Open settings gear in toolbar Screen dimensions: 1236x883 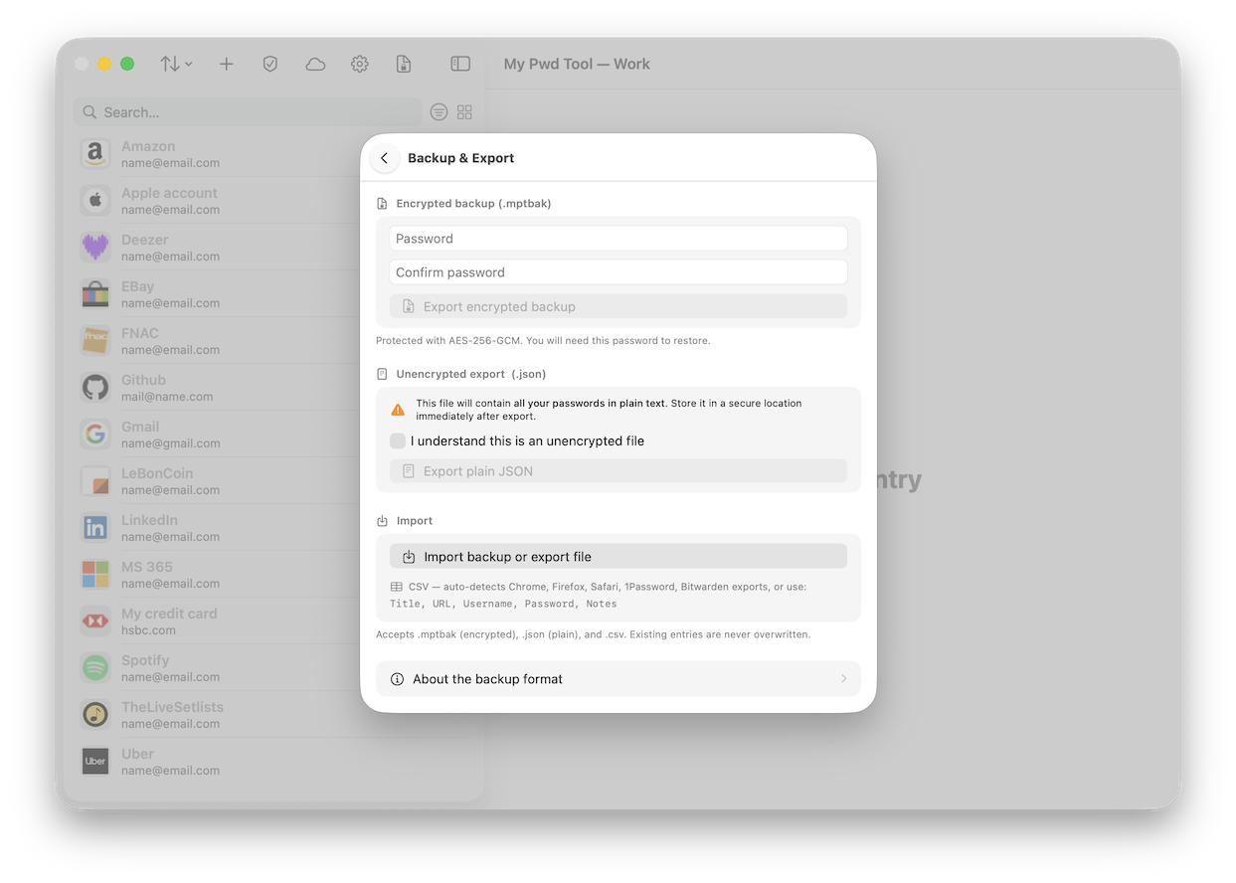pos(360,64)
